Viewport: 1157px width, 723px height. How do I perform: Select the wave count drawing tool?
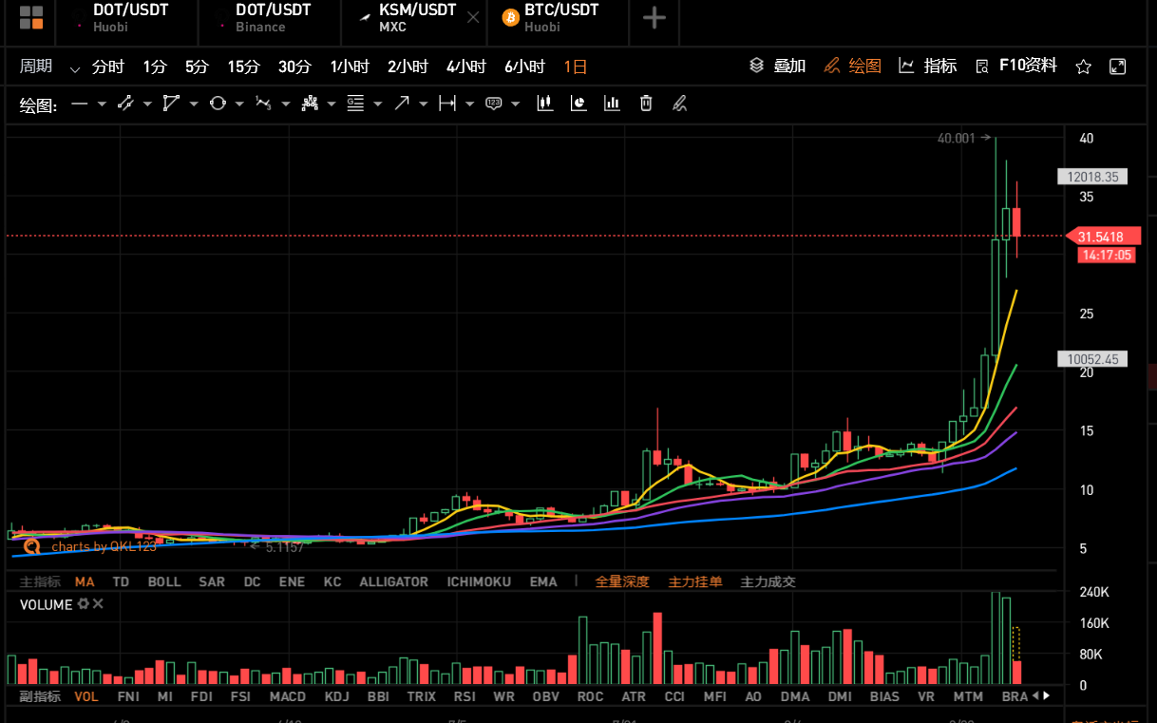[263, 104]
